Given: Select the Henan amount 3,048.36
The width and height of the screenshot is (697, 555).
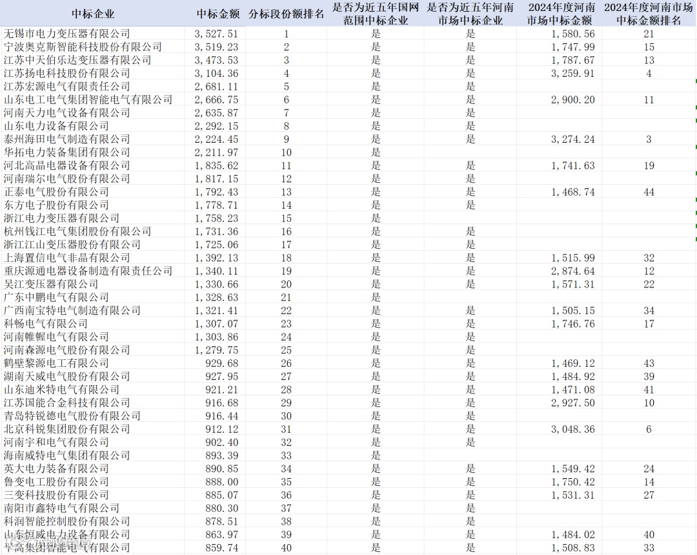Looking at the screenshot, I should pyautogui.click(x=573, y=429).
